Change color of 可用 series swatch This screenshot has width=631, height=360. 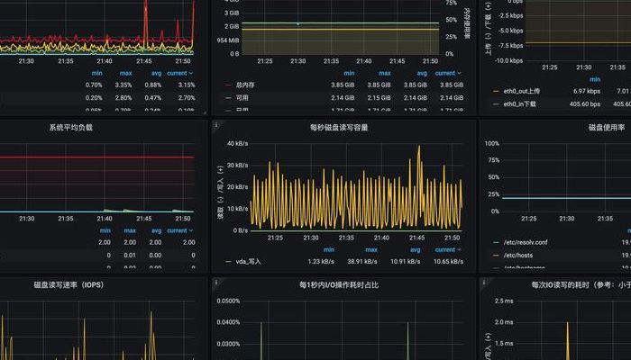coord(228,98)
